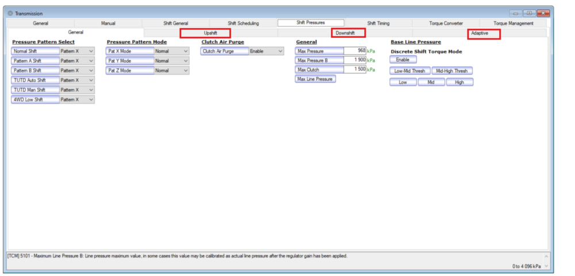Open the Torque Management tab

point(513,24)
